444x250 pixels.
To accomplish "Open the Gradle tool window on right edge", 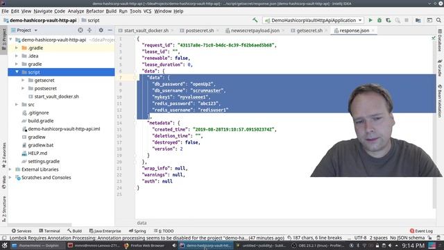I will tap(440, 68).
